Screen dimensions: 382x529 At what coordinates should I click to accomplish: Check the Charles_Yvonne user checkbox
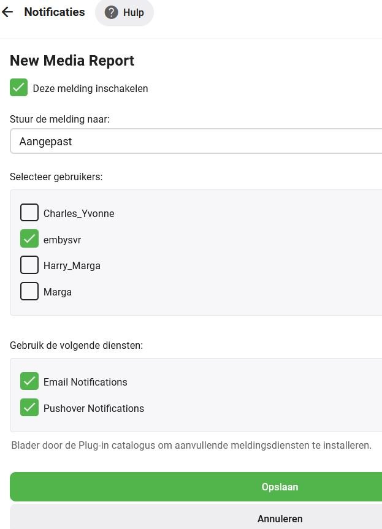pos(29,213)
